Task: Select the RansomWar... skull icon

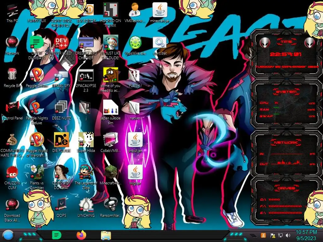Action: [x=111, y=208]
